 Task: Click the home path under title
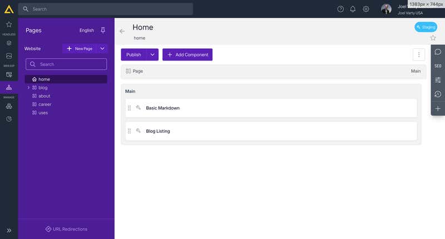pos(140,38)
